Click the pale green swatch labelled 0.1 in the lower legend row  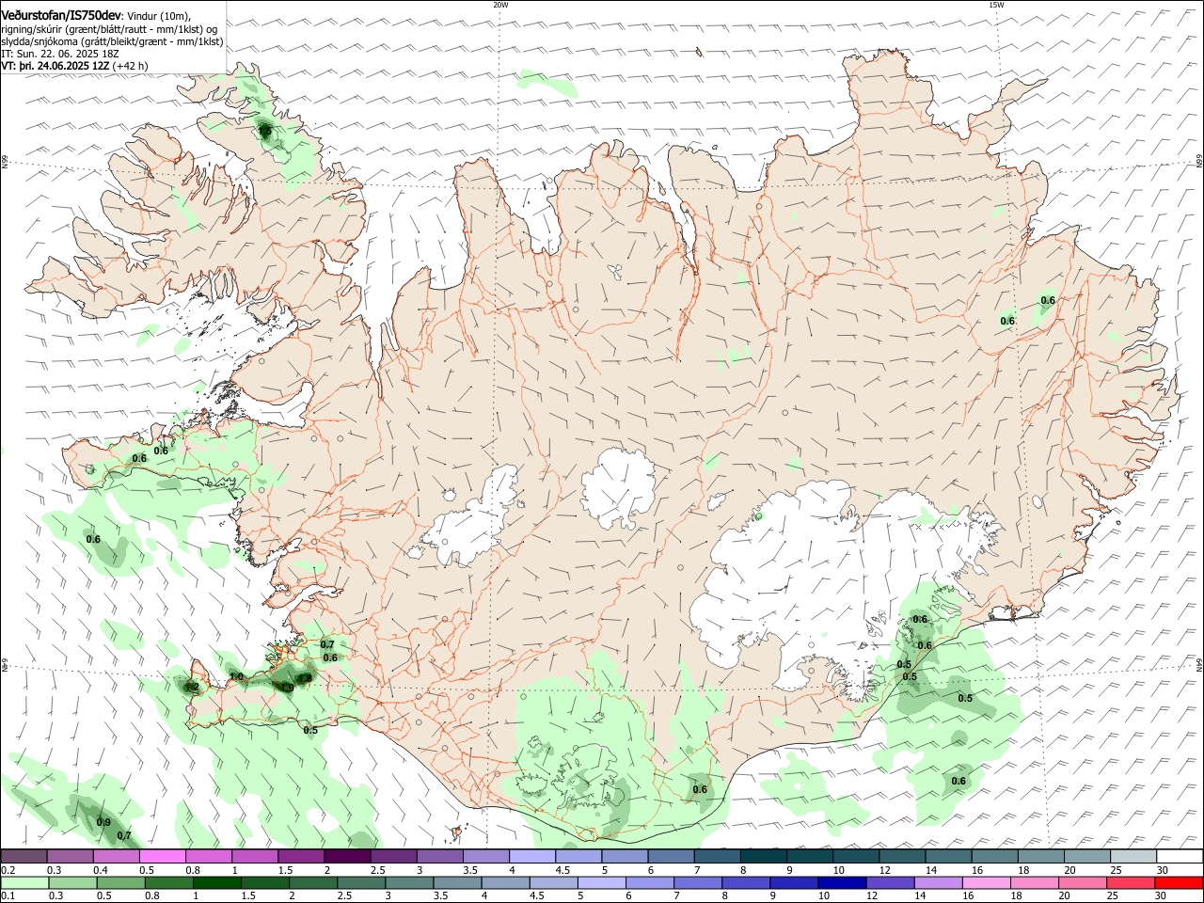25,882
